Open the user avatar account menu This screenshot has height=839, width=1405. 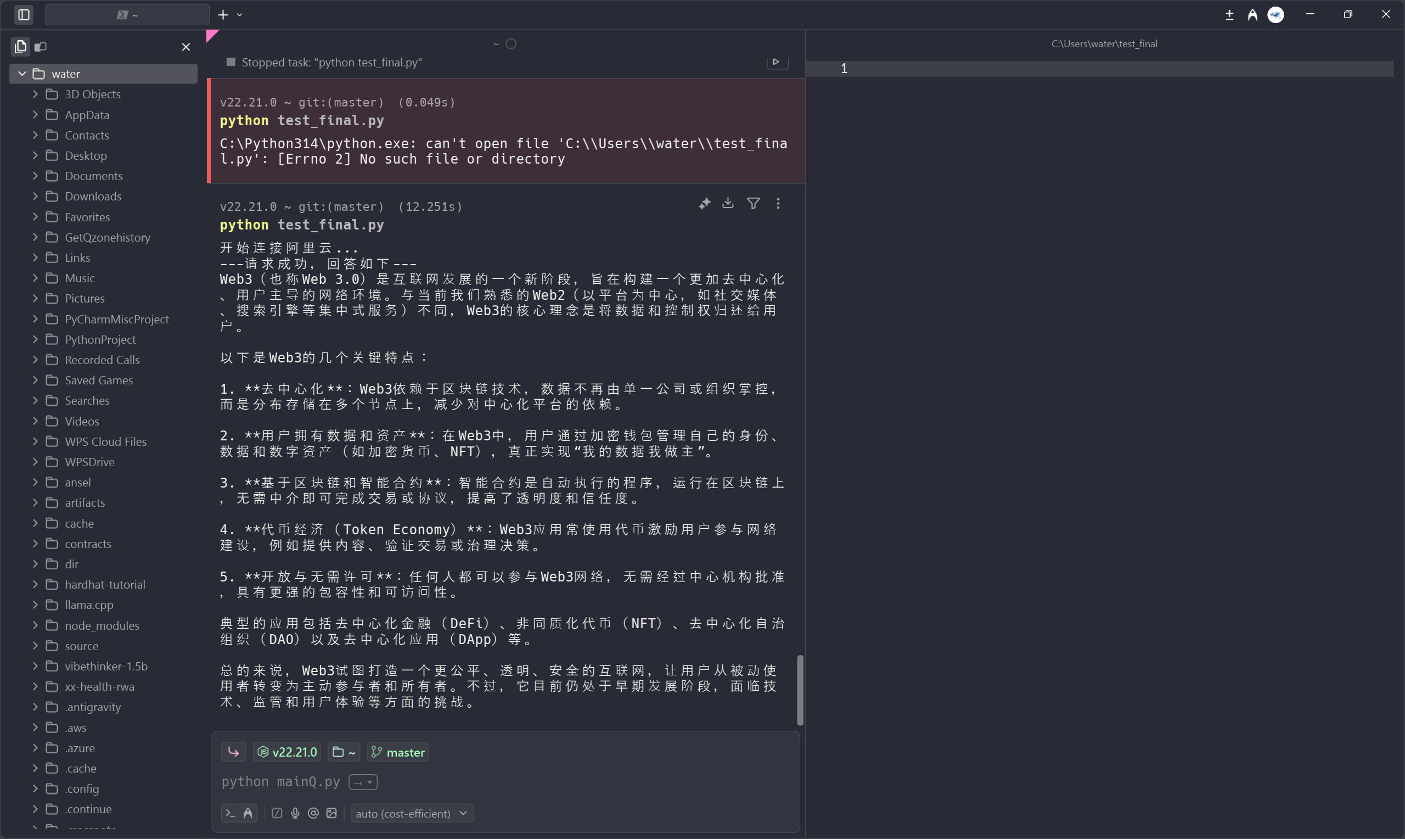point(1275,15)
